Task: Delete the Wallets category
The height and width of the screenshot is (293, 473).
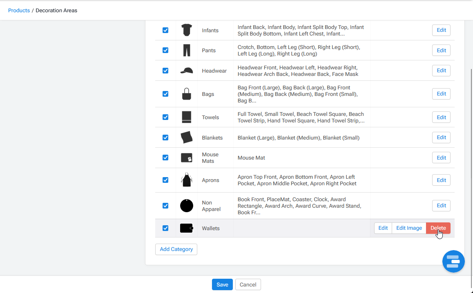Action: pyautogui.click(x=438, y=228)
